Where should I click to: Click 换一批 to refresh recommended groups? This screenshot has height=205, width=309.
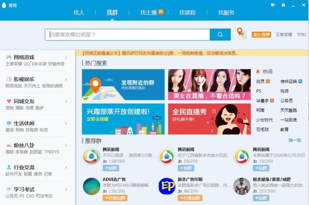coord(295,140)
